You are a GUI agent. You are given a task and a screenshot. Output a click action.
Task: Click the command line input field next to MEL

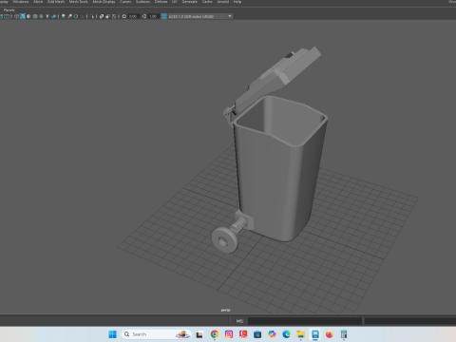point(305,321)
